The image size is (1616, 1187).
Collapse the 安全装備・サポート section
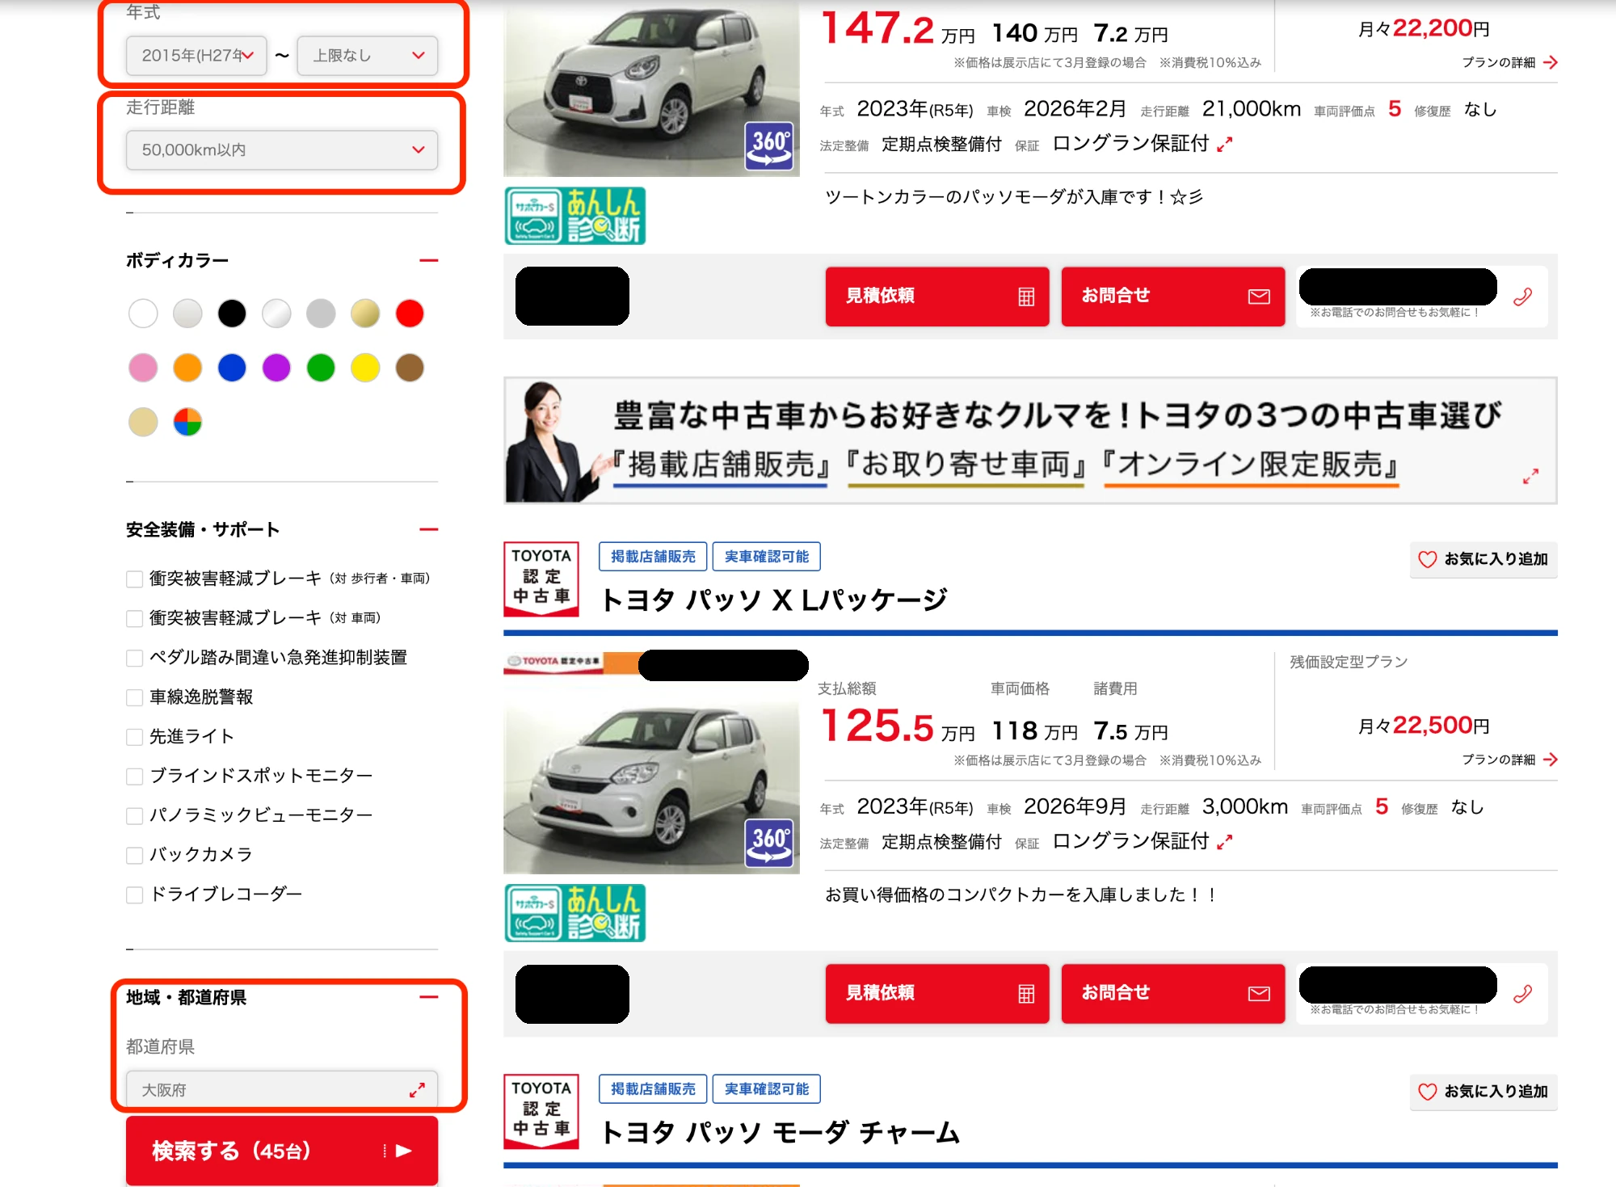click(429, 529)
